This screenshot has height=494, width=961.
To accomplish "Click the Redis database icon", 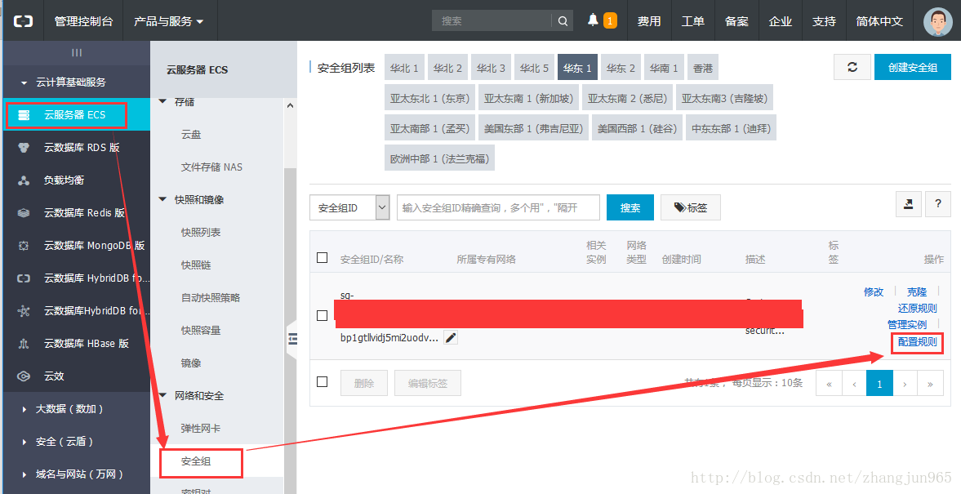I will pyautogui.click(x=24, y=212).
